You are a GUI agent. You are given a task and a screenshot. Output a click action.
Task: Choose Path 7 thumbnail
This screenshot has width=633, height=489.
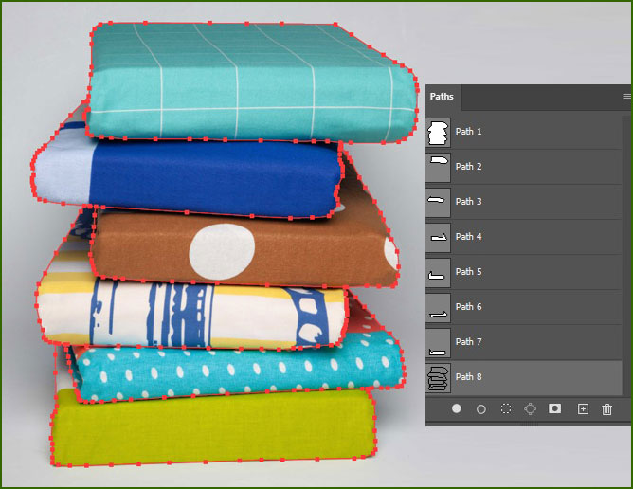click(x=439, y=342)
